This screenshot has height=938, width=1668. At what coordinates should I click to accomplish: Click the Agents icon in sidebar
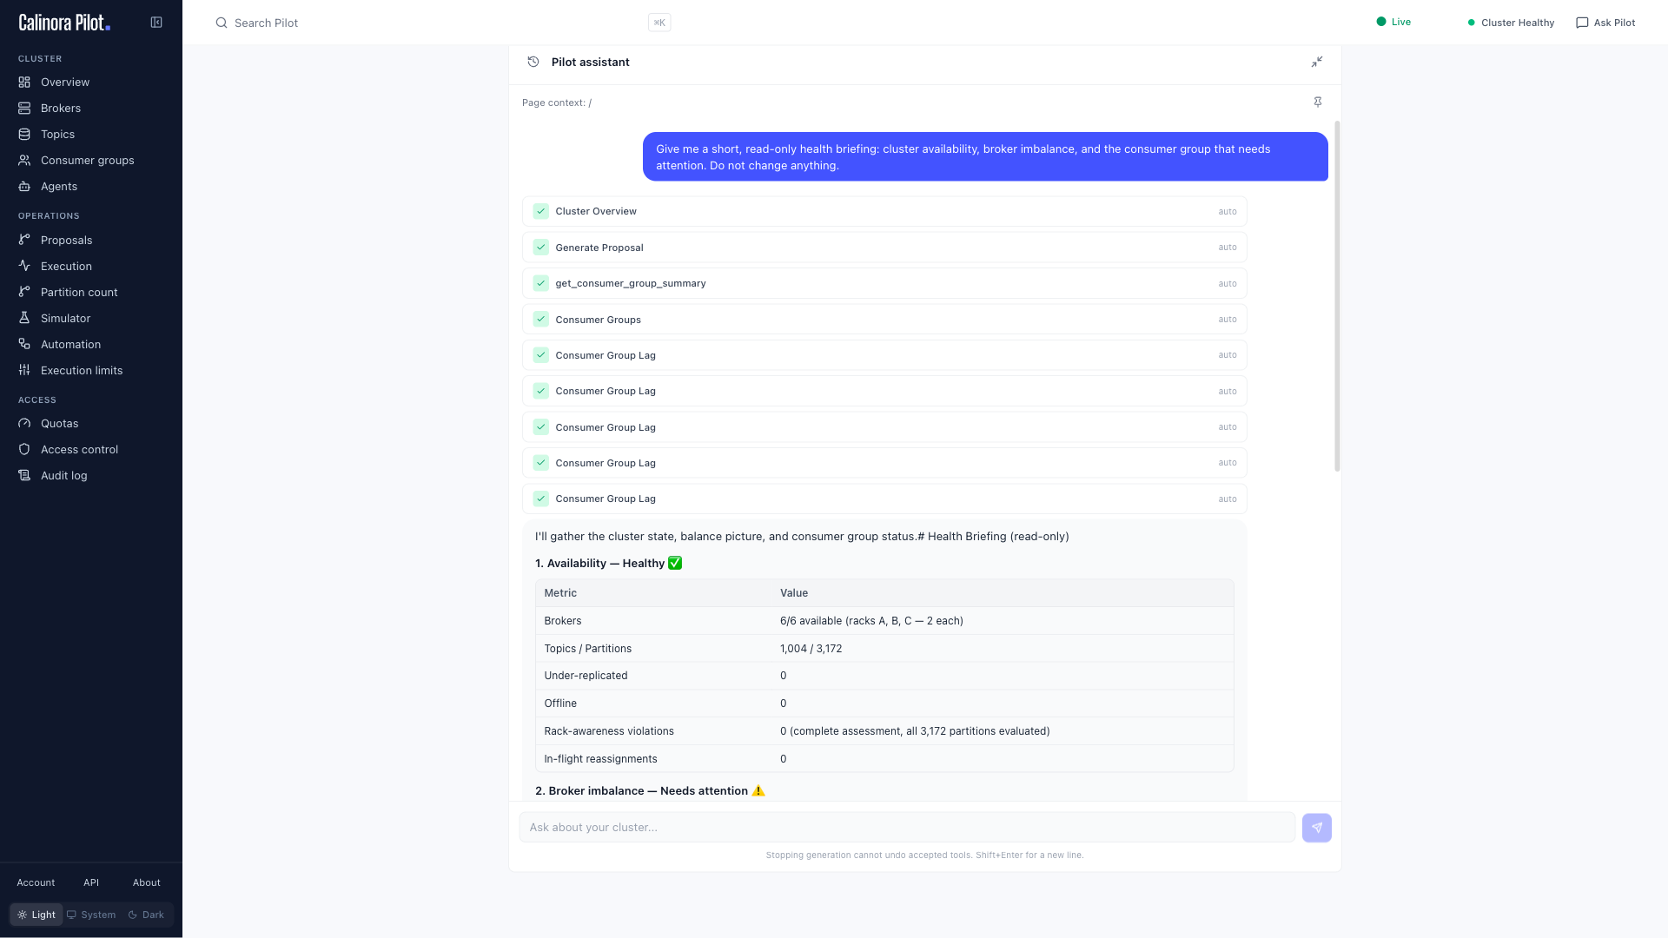(24, 186)
